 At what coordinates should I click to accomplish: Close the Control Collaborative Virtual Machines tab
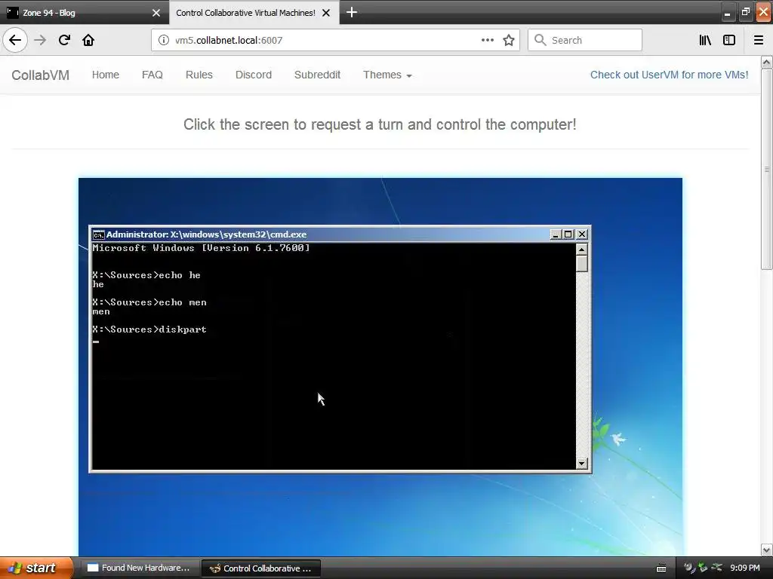click(x=326, y=13)
